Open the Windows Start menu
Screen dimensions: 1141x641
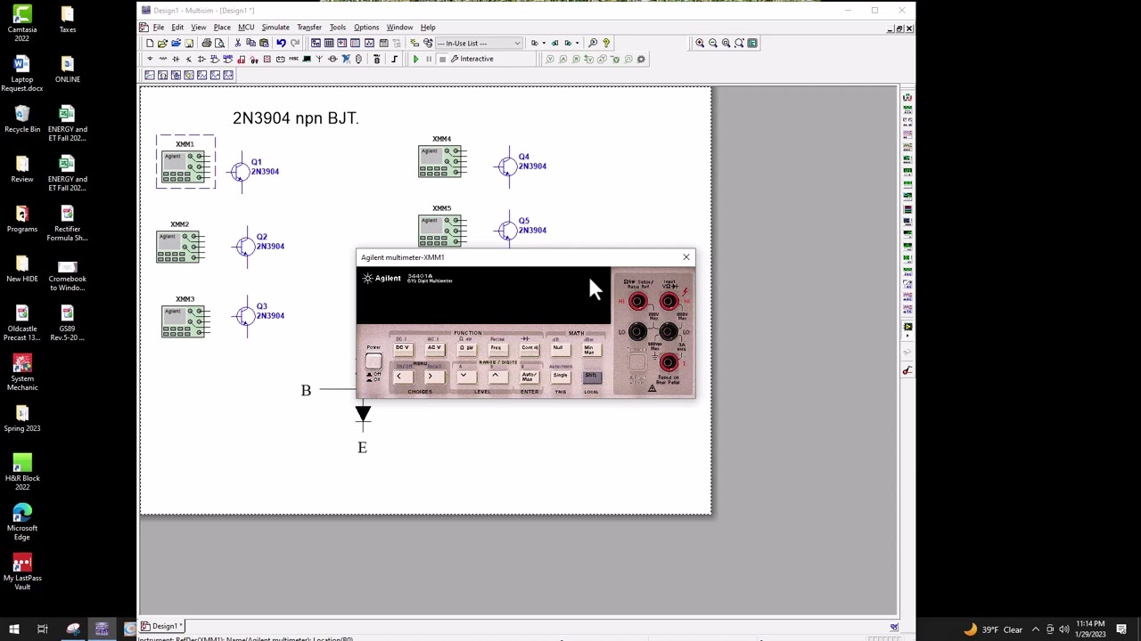click(x=13, y=629)
